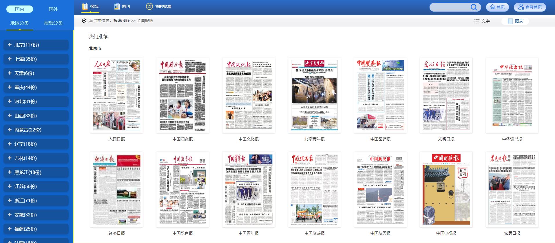Image resolution: width=555 pixels, height=243 pixels.
Task: Open 中国妇女报 front page thumbnail
Action: [182, 95]
